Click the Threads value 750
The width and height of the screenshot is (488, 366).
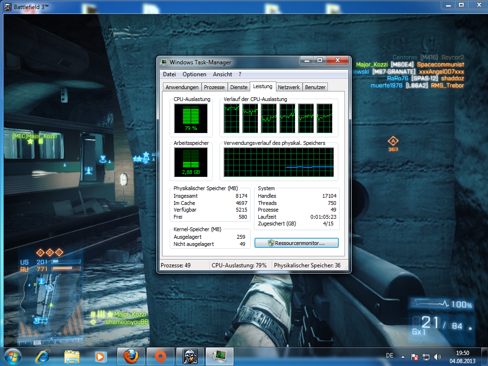[x=332, y=203]
